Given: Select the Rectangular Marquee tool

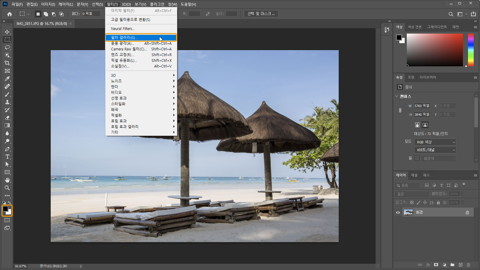Looking at the screenshot, I should 7,40.
